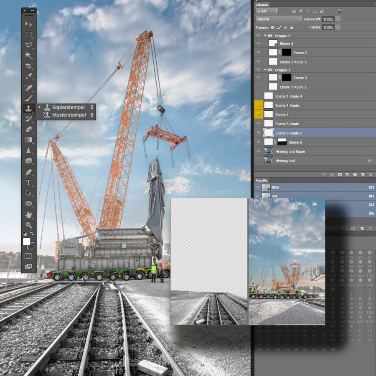This screenshot has width=376, height=376.
Task: Toggle visibility of Hintergrund Kopie layer
Action: point(258,151)
